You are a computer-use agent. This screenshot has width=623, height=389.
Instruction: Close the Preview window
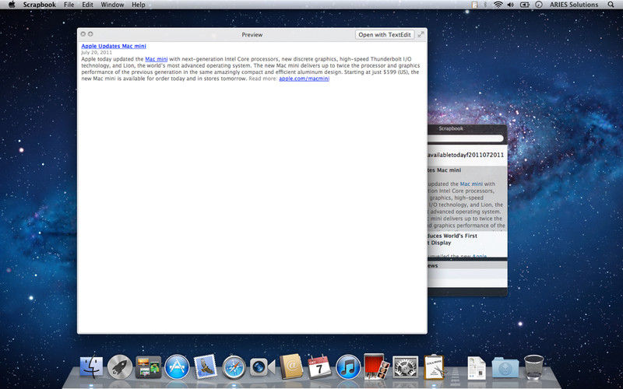coord(83,34)
